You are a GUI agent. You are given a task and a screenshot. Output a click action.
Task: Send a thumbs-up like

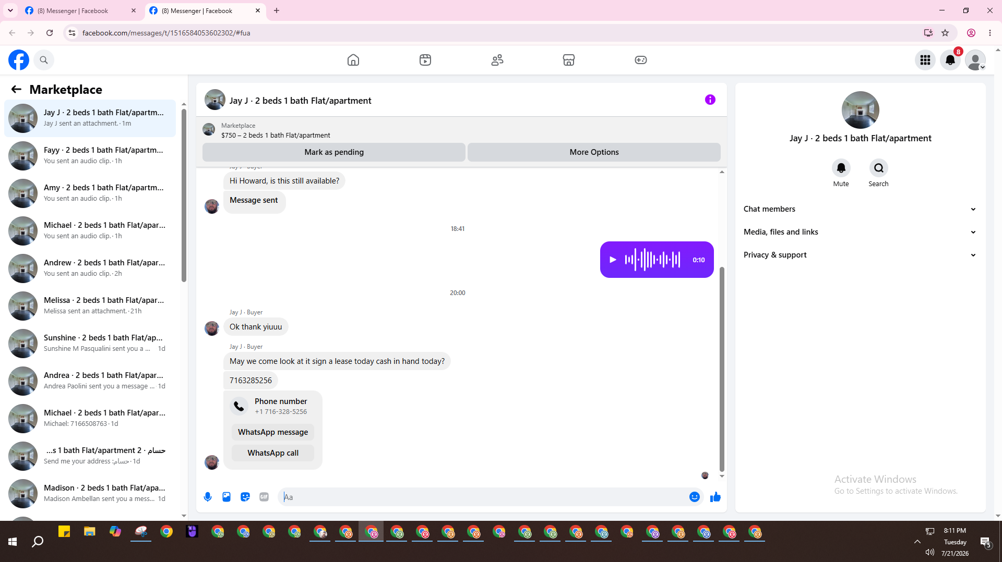715,497
